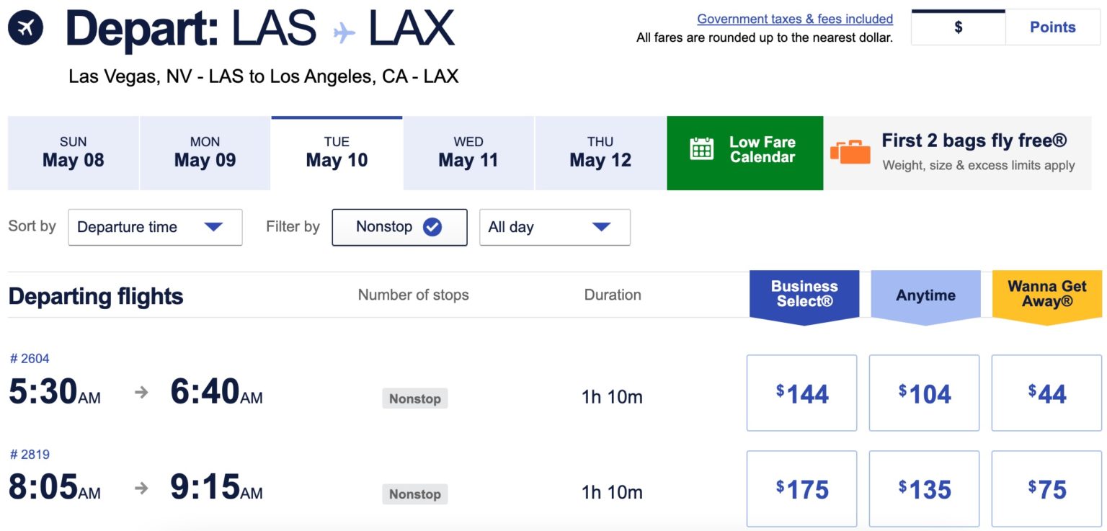This screenshot has width=1107, height=531.
Task: Switch fare display to Points
Action: point(1052,28)
